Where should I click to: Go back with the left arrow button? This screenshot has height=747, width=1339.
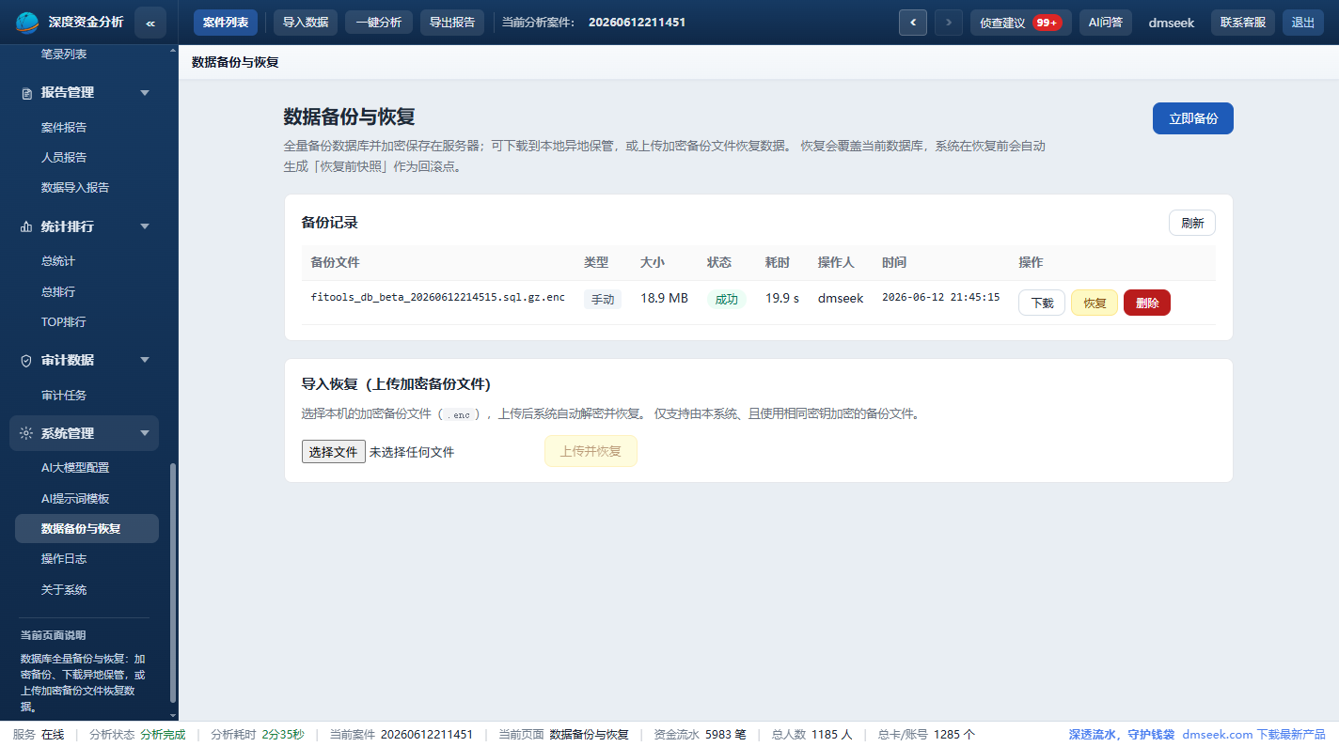coord(913,23)
